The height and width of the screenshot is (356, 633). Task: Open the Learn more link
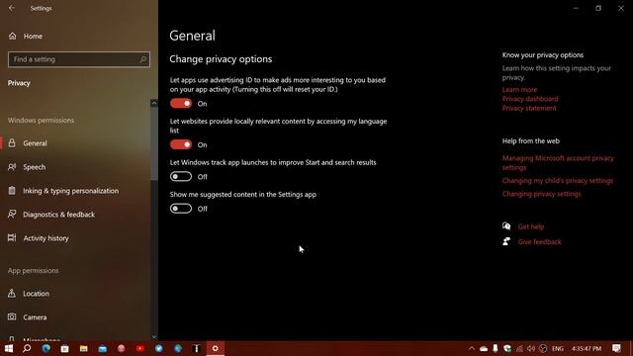coord(519,90)
